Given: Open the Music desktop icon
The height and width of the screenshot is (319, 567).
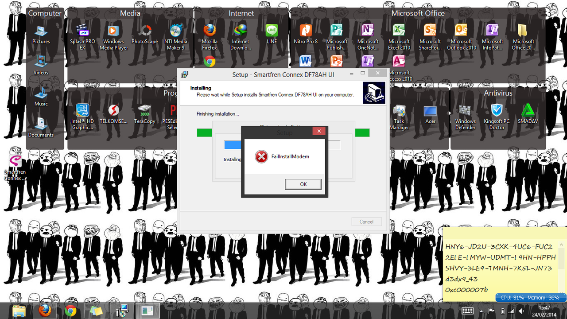Looking at the screenshot, I should (x=41, y=97).
